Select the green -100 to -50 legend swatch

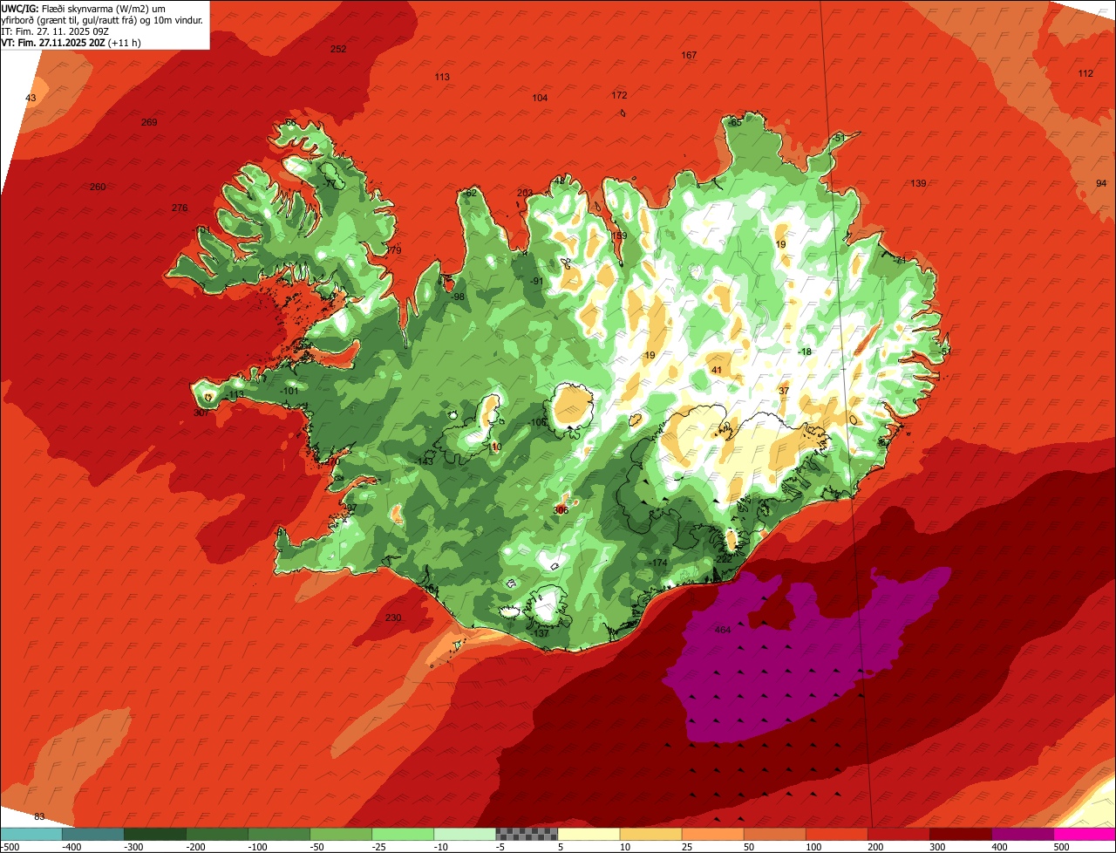[x=279, y=834]
